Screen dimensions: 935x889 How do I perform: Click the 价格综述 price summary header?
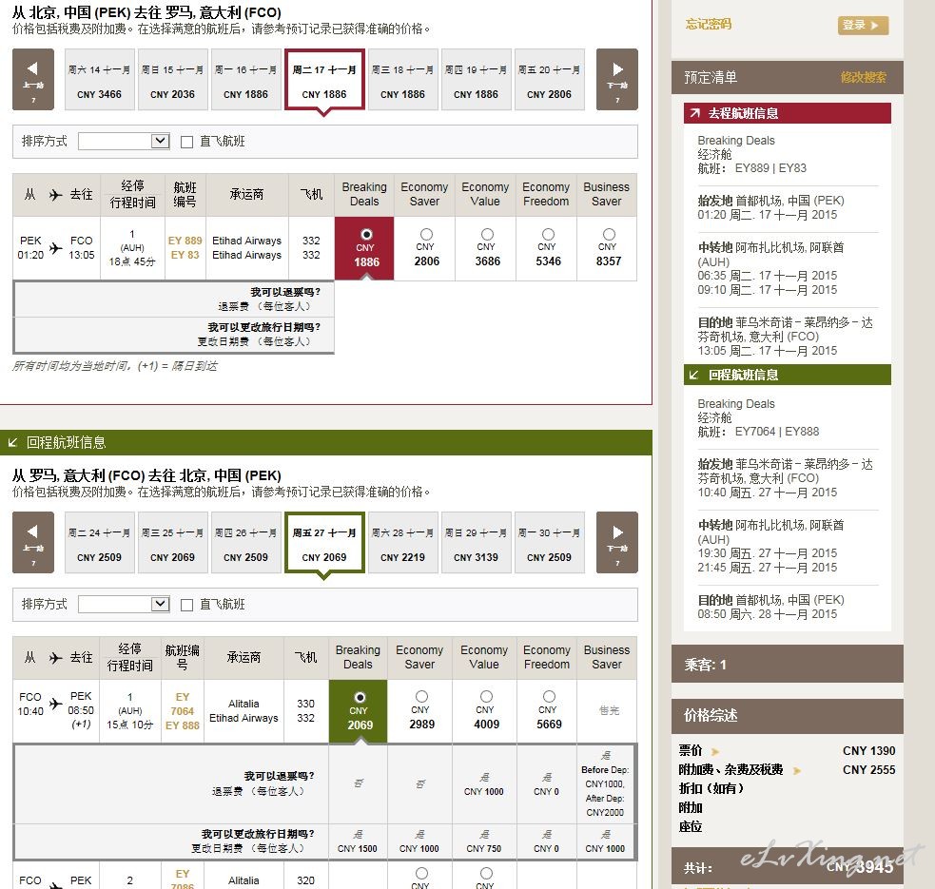click(x=788, y=716)
